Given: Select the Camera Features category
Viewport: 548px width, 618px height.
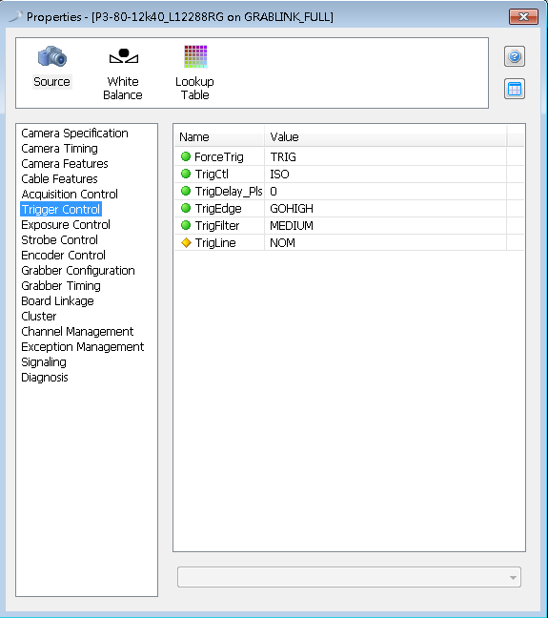Looking at the screenshot, I should [x=65, y=164].
